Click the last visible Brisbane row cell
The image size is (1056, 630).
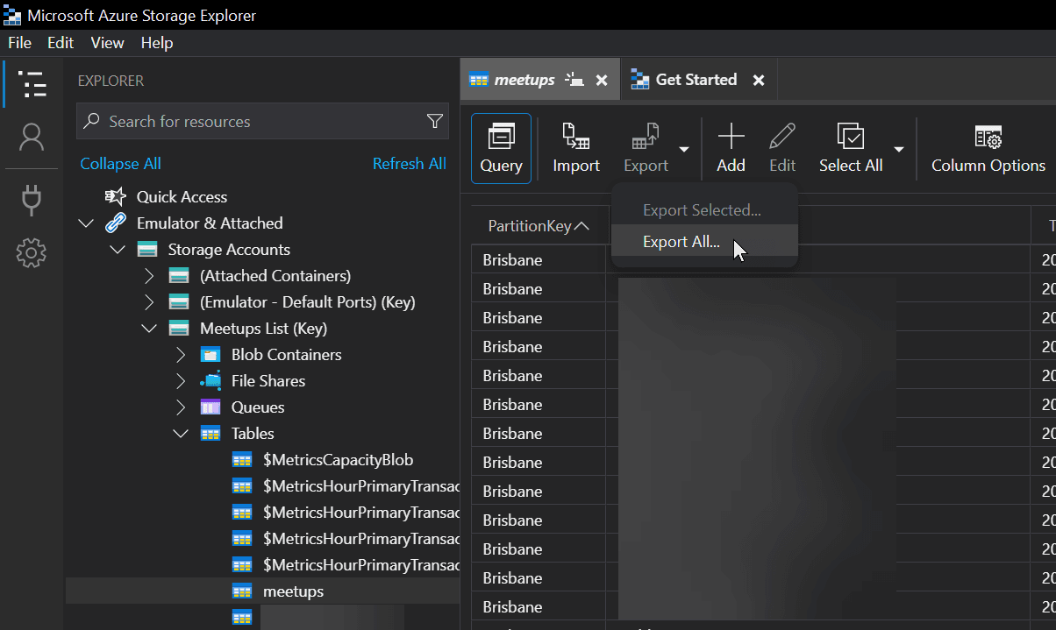539,607
